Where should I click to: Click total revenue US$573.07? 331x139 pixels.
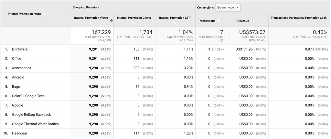click(x=252, y=32)
